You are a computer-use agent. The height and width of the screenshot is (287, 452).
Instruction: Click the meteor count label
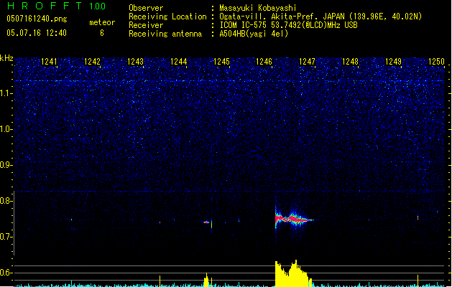102,22
